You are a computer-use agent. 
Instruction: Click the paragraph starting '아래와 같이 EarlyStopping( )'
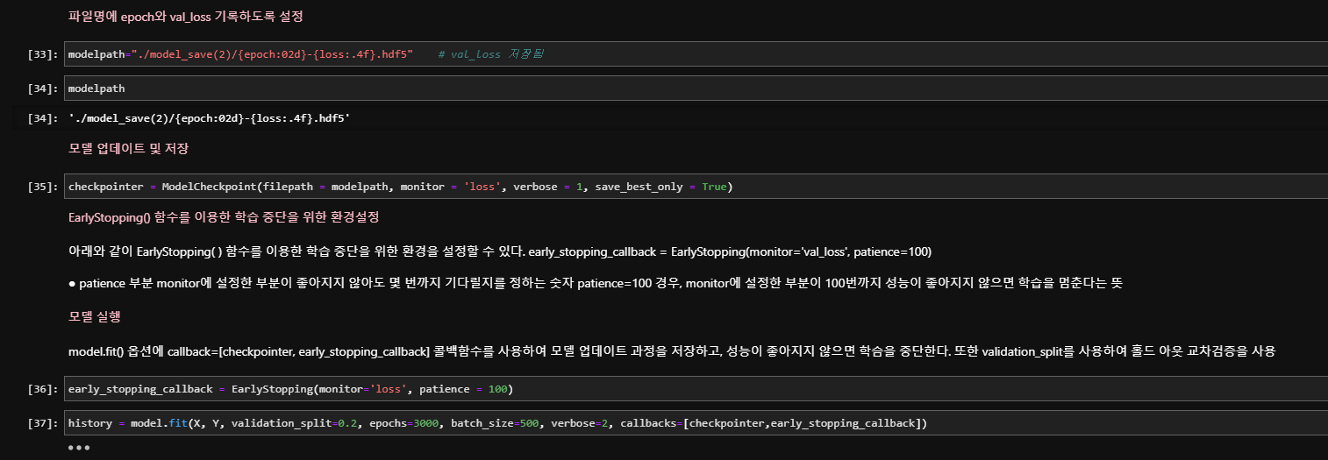(499, 251)
